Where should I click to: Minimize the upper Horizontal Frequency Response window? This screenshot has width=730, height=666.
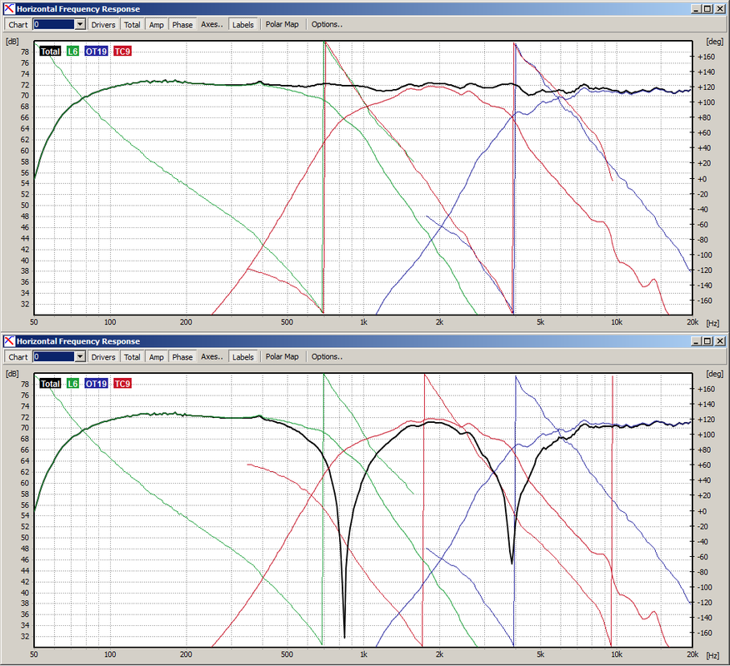[696, 9]
